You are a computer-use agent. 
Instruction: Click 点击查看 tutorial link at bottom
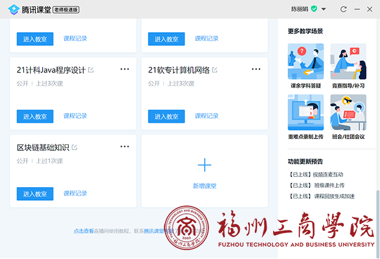coord(83,231)
